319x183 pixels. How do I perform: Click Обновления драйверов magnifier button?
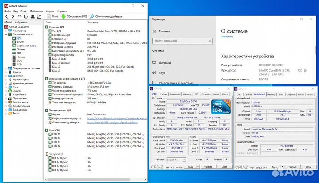(106, 16)
